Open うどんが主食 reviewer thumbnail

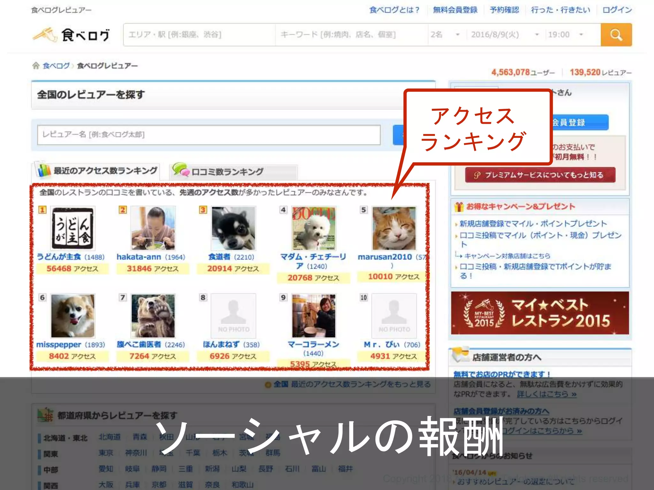tap(73, 228)
